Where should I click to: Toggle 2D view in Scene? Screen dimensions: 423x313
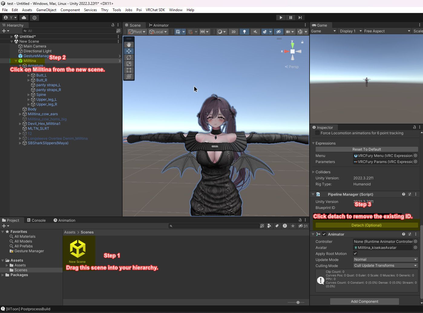pos(233,32)
